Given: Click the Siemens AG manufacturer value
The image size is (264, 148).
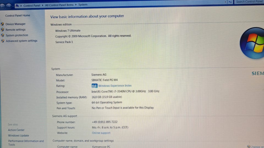Looking at the screenshot, I should coord(99,75).
